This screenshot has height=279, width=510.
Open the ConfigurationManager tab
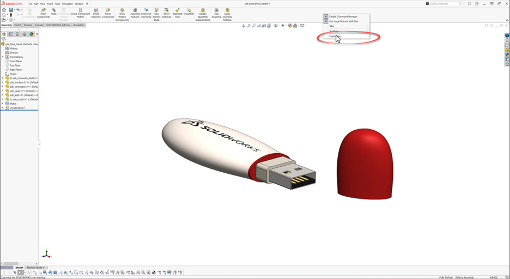tap(17, 34)
